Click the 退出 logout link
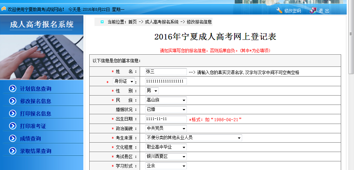This screenshot has height=170, width=354. coord(324,11)
